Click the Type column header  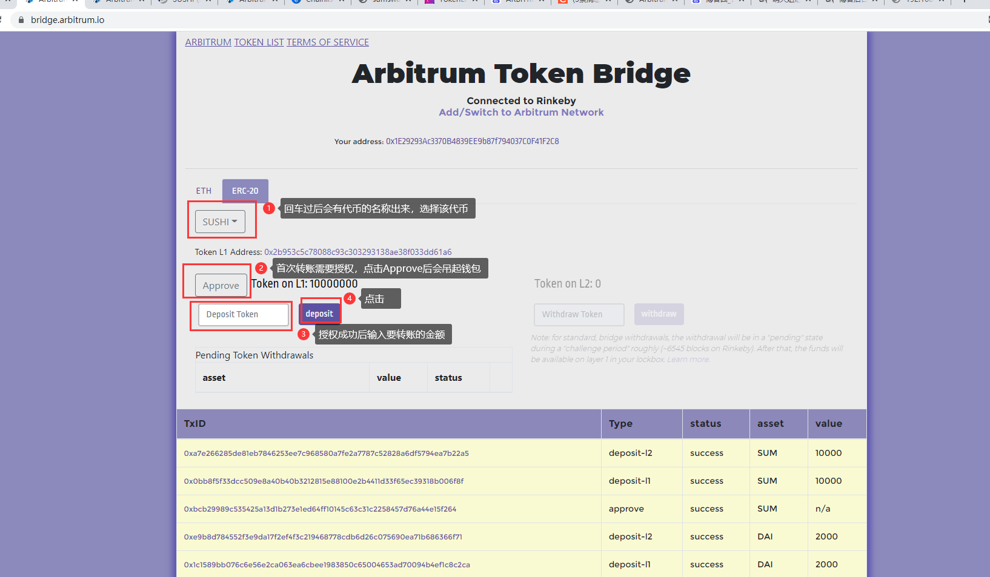[620, 424]
